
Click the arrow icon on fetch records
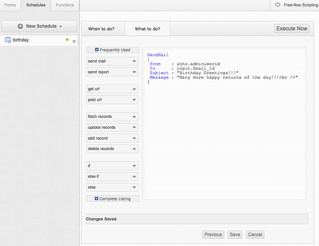coord(134,116)
